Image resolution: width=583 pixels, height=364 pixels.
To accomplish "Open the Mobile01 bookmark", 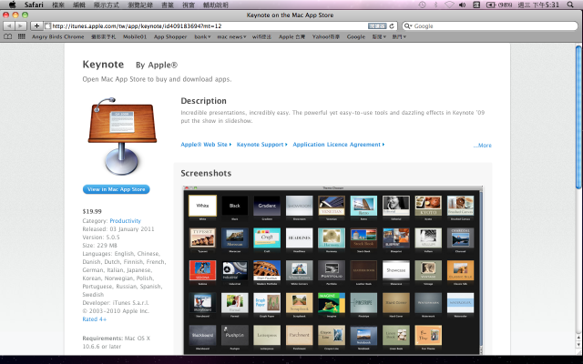I will coord(135,36).
